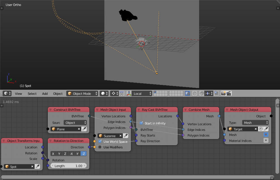Toggle proportional editing circle icon

click(195, 93)
